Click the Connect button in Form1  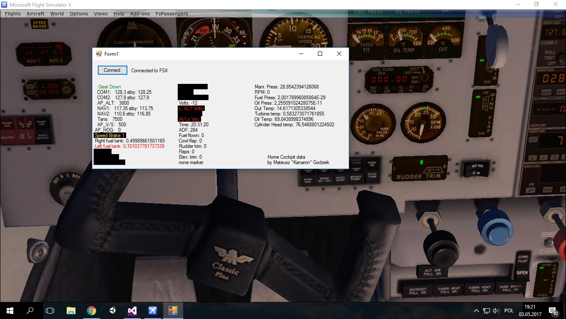click(112, 70)
